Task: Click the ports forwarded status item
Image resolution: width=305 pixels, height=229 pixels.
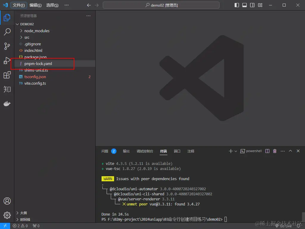Action: (x=36, y=226)
